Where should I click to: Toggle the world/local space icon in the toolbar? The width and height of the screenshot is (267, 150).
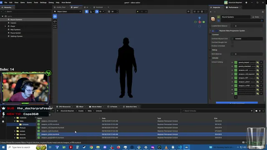pos(87,12)
